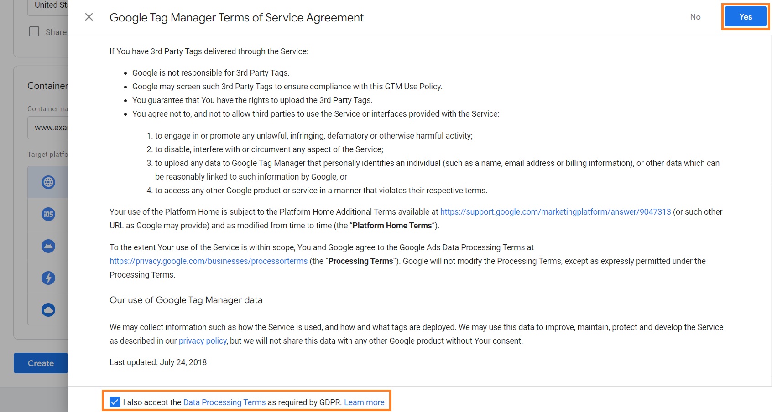Deselect the highlighted Web platform tile
This screenshot has width=772, height=412.
pyautogui.click(x=48, y=182)
